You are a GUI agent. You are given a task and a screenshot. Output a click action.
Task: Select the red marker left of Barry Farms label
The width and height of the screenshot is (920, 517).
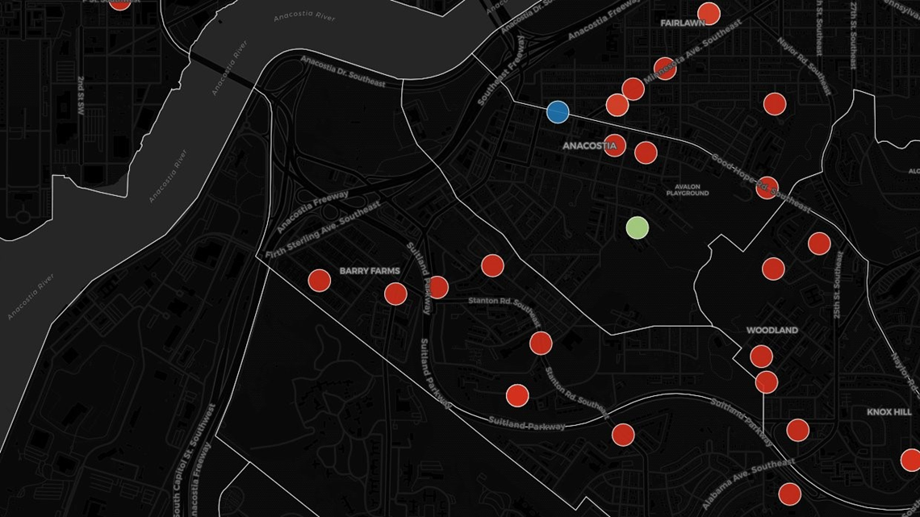(320, 280)
